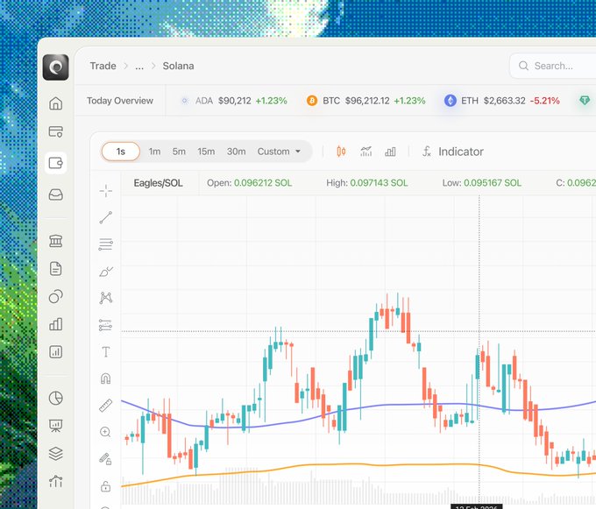This screenshot has width=596, height=509.
Task: Select the trend line drawing tool
Action: click(x=106, y=217)
